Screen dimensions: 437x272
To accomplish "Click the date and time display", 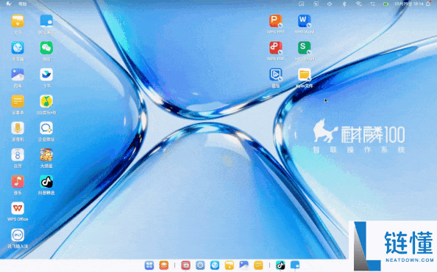I will [x=409, y=4].
